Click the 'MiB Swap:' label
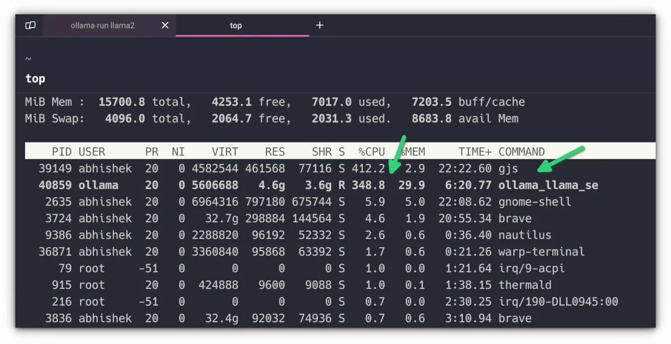This screenshot has width=671, height=344. point(55,119)
